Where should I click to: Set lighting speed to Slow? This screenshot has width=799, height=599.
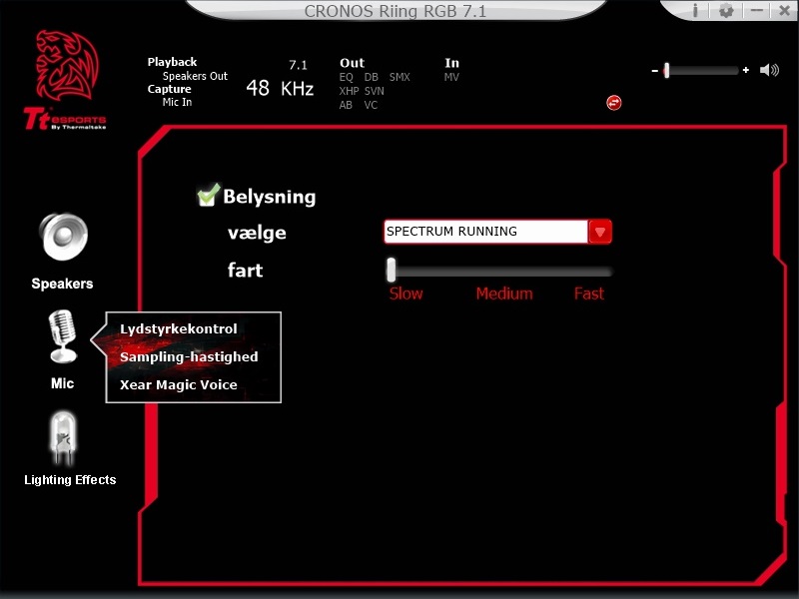[406, 294]
